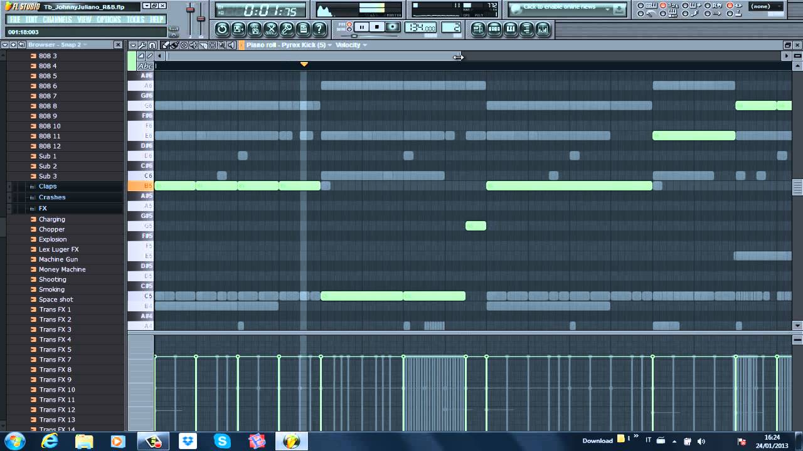
Task: Click the tempo display showing 134
Action: [420, 28]
